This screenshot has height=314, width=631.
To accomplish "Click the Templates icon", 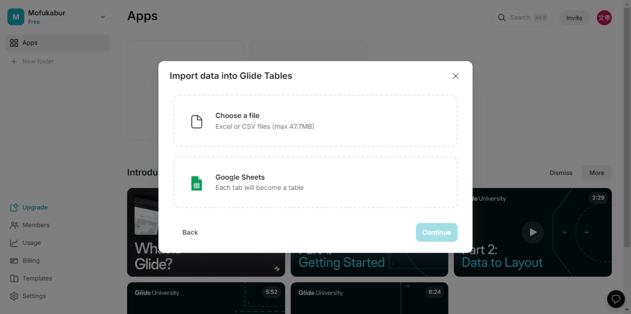I will click(14, 279).
